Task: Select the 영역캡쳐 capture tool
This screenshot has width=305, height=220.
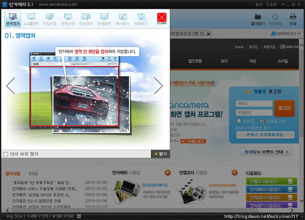Action: pos(13,19)
